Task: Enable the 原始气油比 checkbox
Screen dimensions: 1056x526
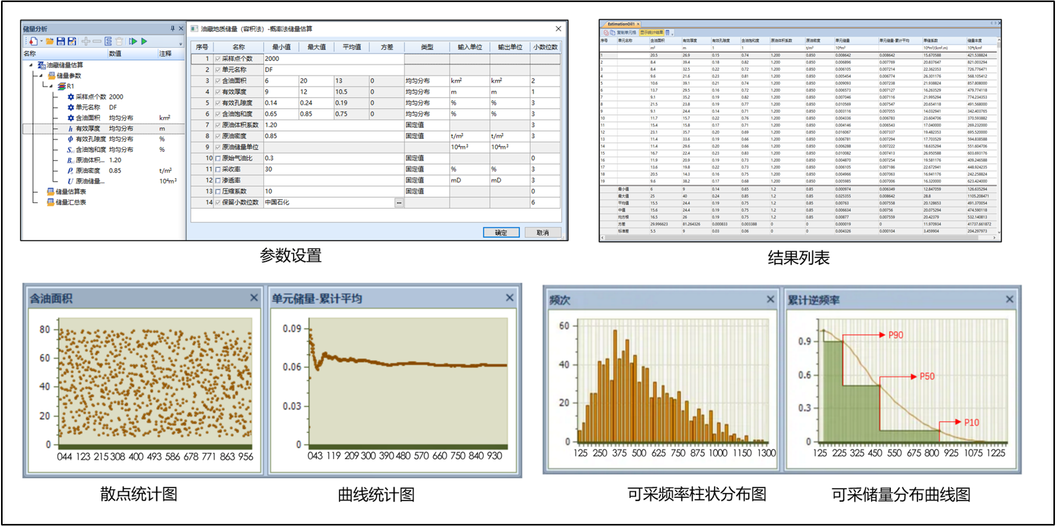Action: pos(218,158)
